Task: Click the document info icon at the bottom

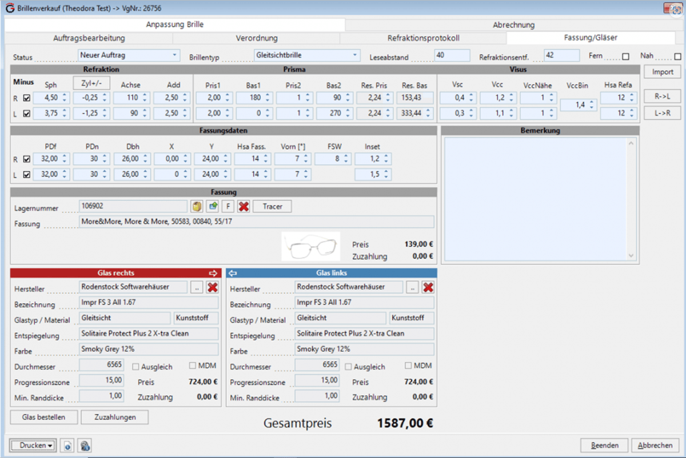Action: (x=67, y=445)
